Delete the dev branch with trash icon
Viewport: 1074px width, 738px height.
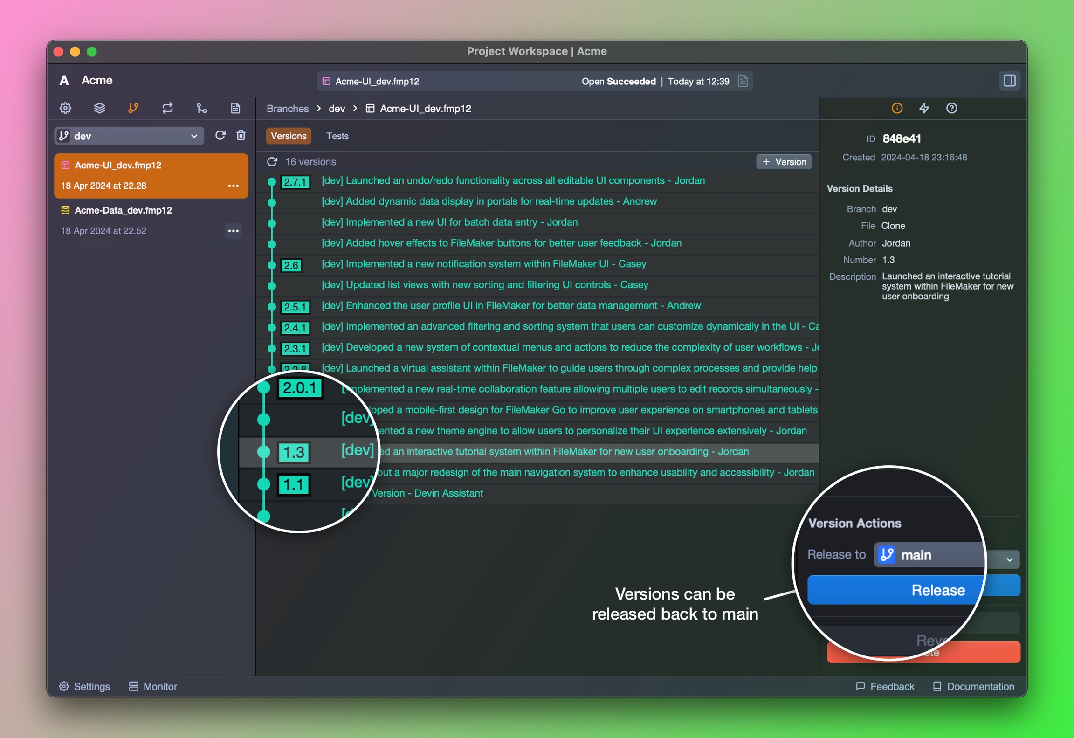point(241,135)
